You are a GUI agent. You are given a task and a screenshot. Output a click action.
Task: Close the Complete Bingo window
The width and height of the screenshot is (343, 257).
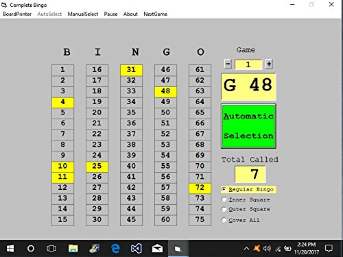[x=331, y=4]
